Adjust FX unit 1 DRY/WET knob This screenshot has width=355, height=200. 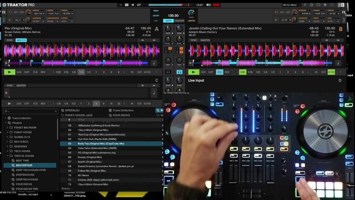28,12
